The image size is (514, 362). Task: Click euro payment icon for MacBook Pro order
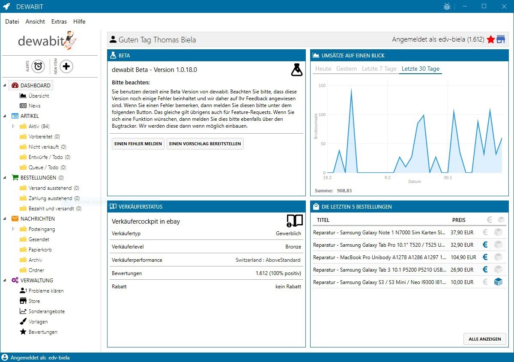click(485, 257)
